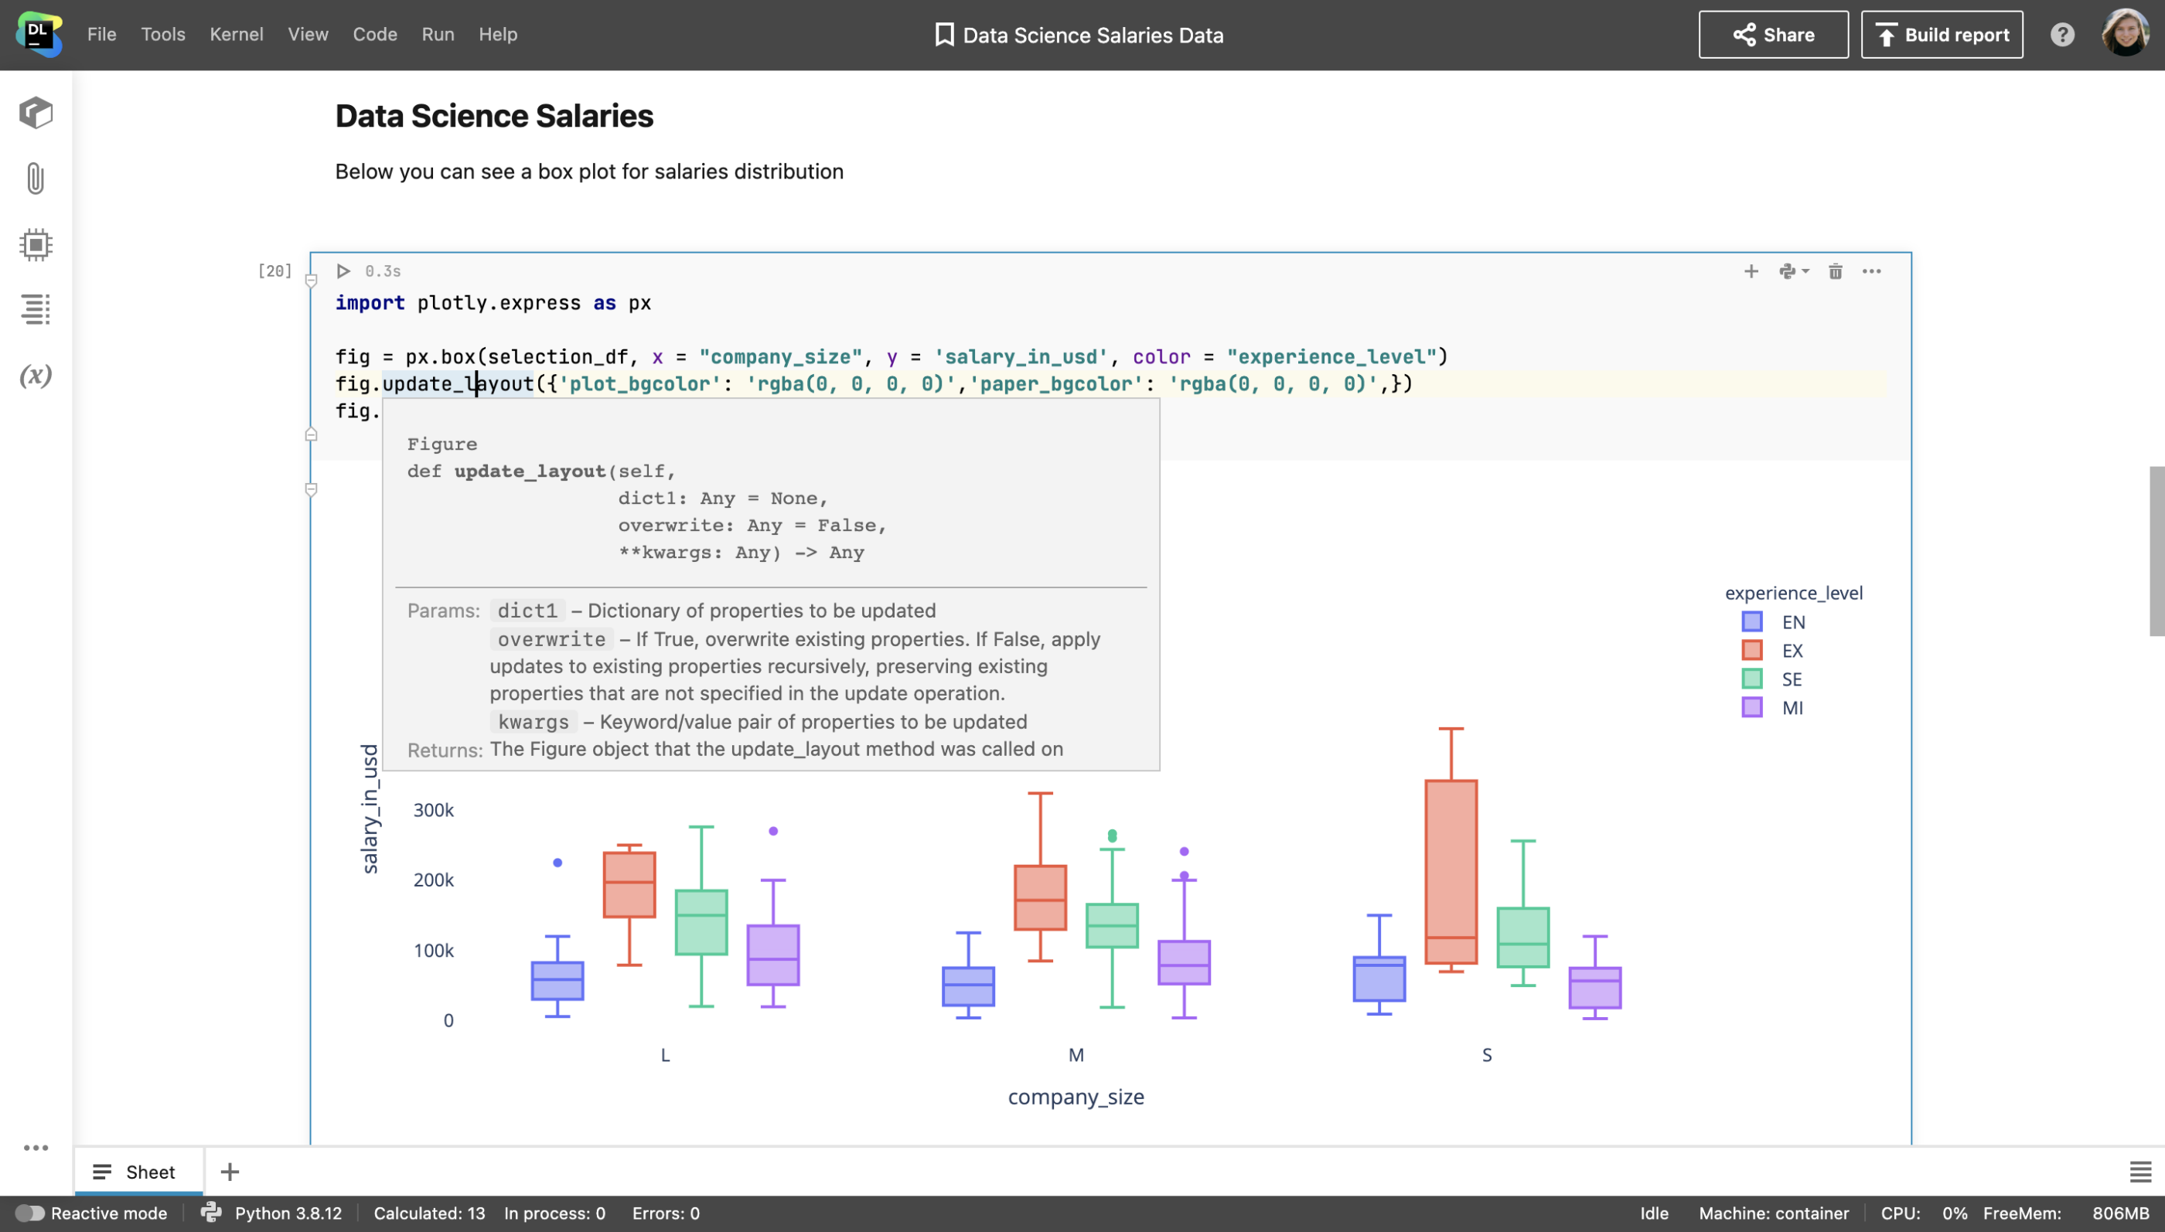The image size is (2165, 1232).
Task: Toggle the Reactive mode switch
Action: 27,1213
